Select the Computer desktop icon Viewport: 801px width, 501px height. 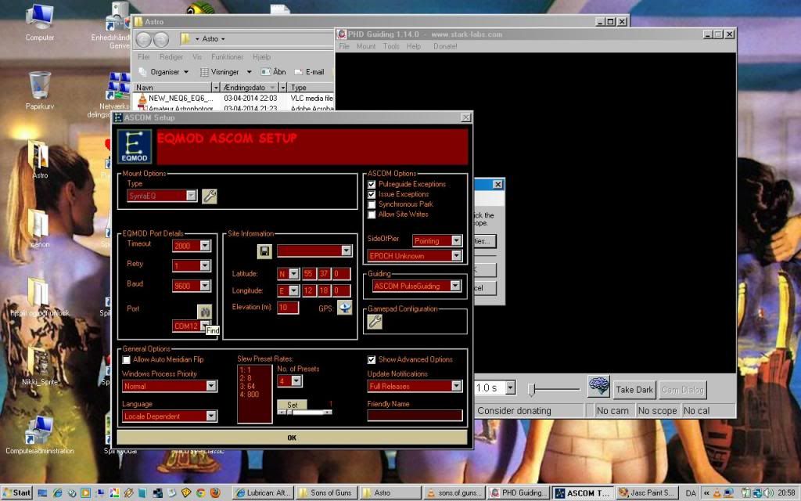point(39,22)
